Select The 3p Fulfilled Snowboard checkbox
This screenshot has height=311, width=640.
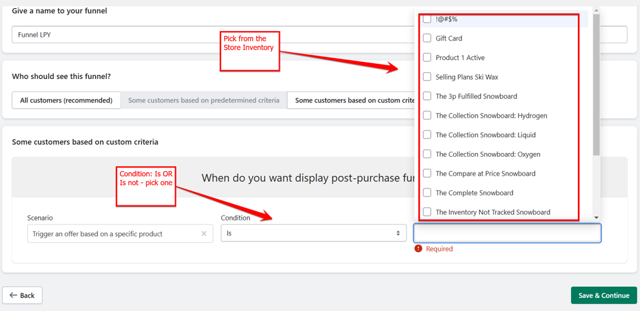427,96
